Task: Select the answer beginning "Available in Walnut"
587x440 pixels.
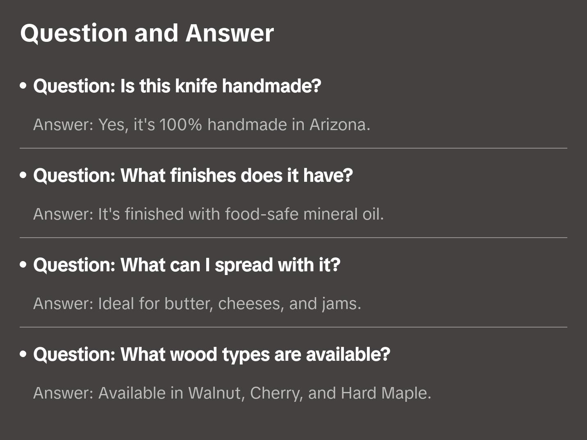Action: tap(232, 393)
